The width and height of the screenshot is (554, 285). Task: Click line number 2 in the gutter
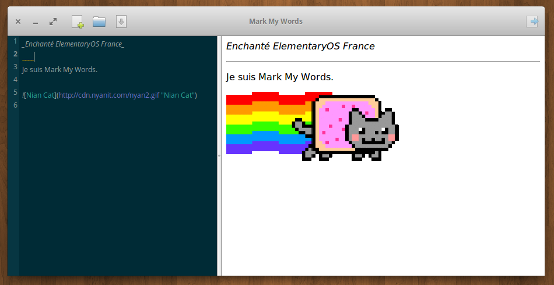point(15,54)
